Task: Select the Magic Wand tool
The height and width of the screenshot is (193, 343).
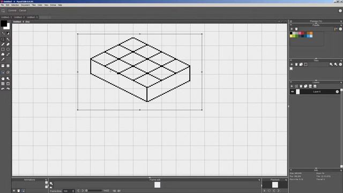Action: 8,39
